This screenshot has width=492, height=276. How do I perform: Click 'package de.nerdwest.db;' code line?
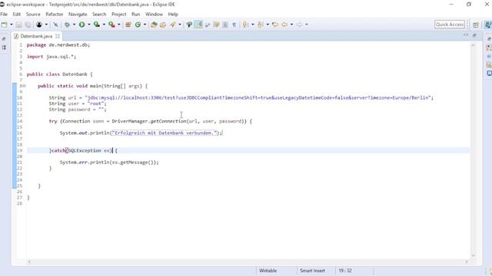click(58, 45)
